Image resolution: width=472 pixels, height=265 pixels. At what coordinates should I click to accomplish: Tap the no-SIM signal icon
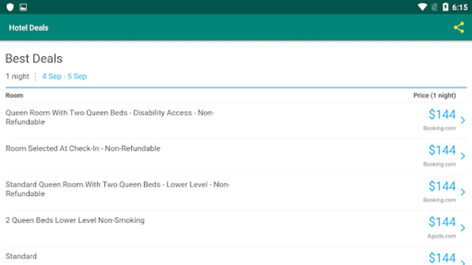click(434, 7)
